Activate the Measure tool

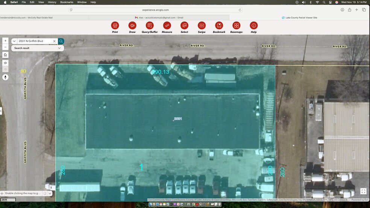[x=167, y=26]
